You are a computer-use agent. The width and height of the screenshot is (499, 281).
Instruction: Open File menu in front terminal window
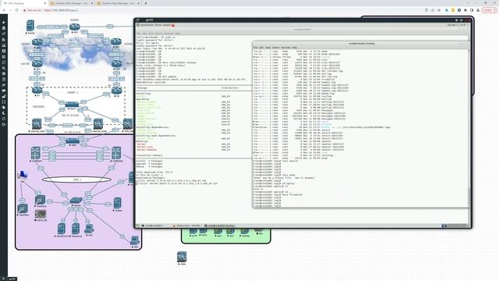pyautogui.click(x=255, y=48)
